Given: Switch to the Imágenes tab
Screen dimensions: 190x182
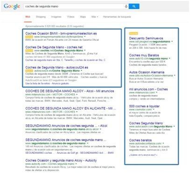Looking at the screenshot, I should pos(56,17).
